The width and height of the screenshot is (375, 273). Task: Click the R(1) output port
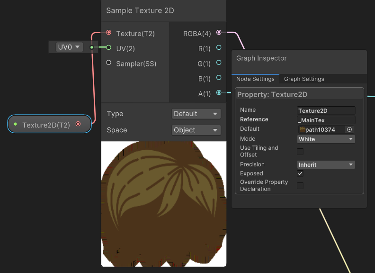pos(219,47)
